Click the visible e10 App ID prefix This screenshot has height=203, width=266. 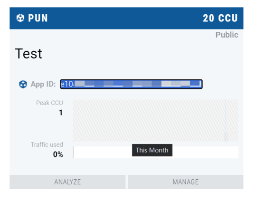(x=66, y=84)
